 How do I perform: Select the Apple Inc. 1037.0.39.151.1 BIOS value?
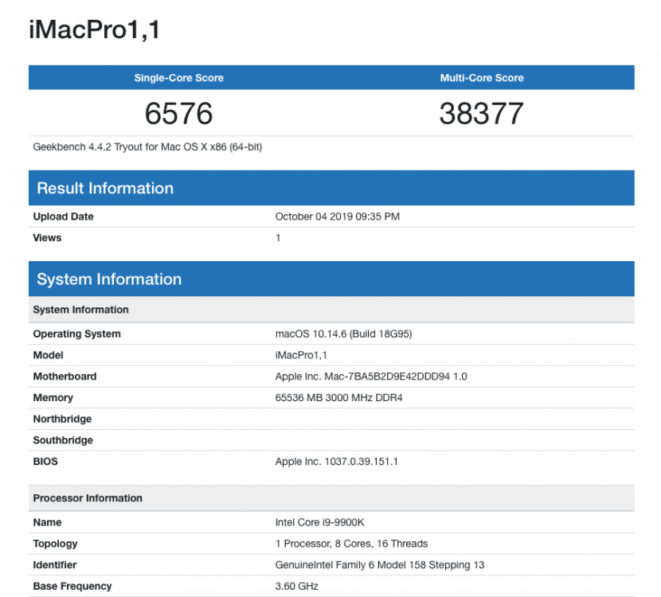tap(336, 462)
